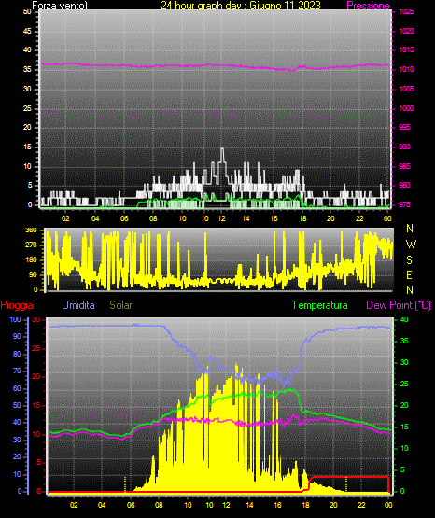Click the Pressione legend label
Screen dimensions: 435x518
point(368,6)
